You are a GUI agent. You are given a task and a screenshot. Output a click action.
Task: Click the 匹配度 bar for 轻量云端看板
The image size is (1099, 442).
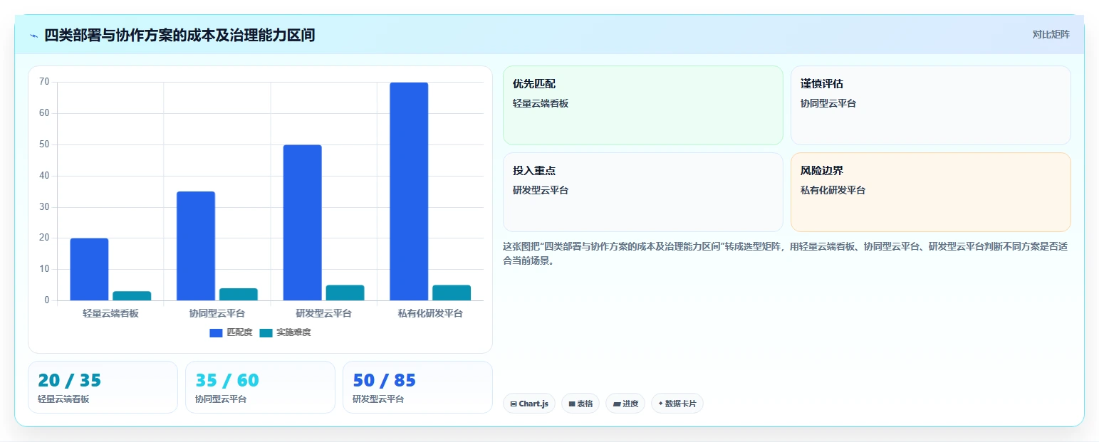(x=89, y=269)
